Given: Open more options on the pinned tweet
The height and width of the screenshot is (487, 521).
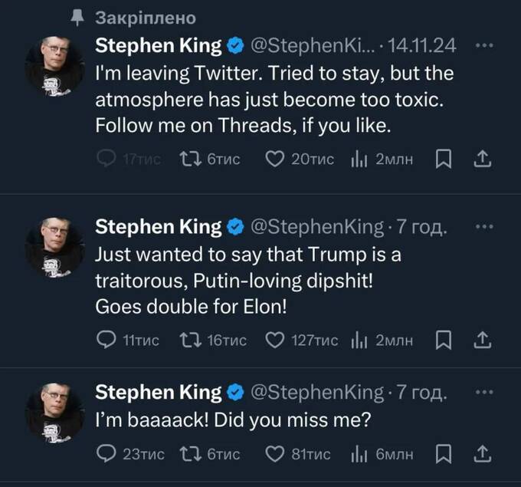Looking at the screenshot, I should click(483, 46).
